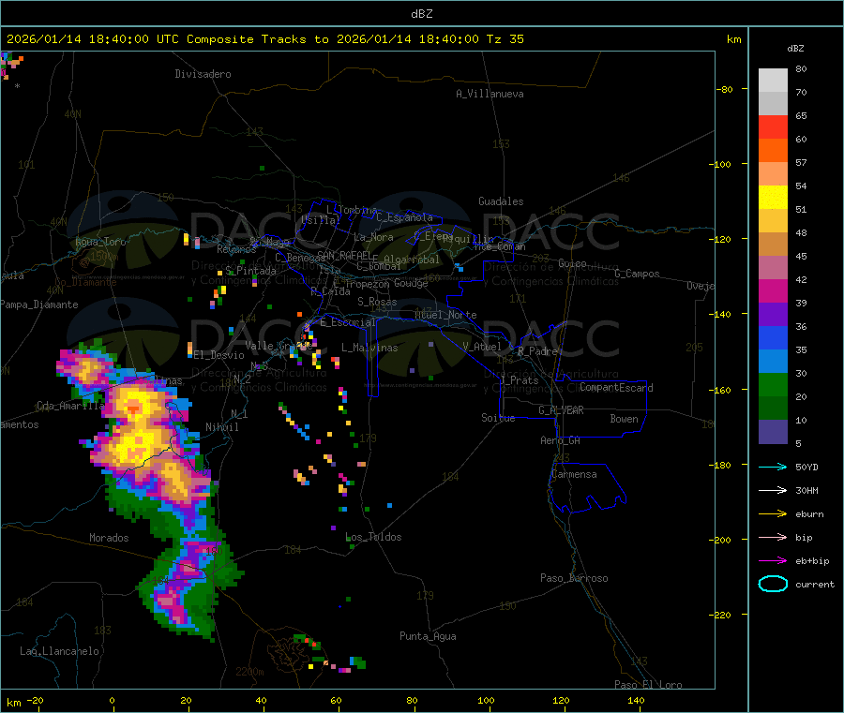The width and height of the screenshot is (844, 713).
Task: Click the L_Malvinas map label
Action: (369, 348)
